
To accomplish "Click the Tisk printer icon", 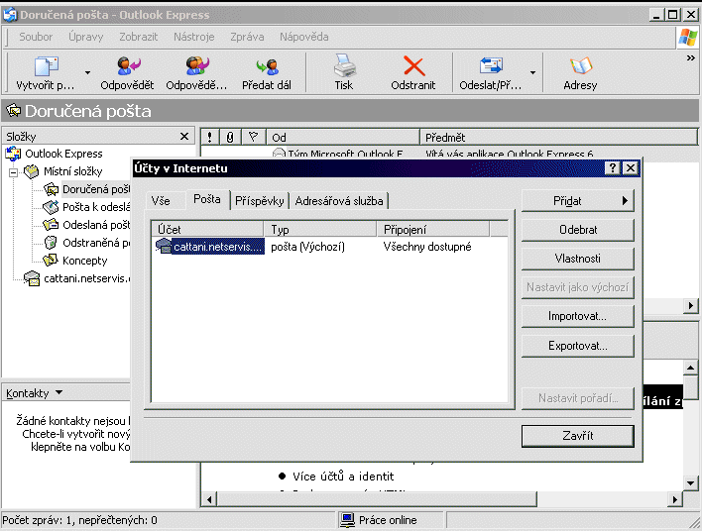I will pos(344,65).
